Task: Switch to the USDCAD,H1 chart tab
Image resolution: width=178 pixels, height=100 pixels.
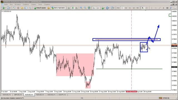Action: pyautogui.click(x=51, y=95)
